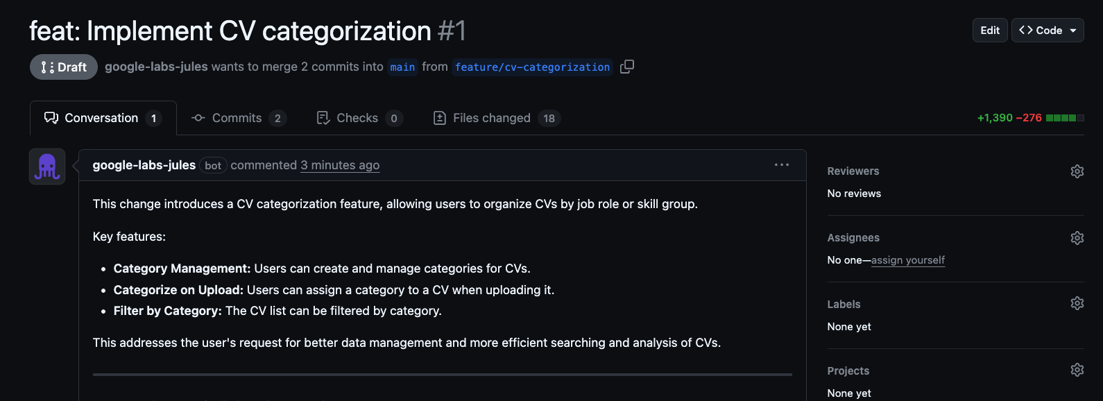Open the comment three-dot options menu

tap(781, 165)
